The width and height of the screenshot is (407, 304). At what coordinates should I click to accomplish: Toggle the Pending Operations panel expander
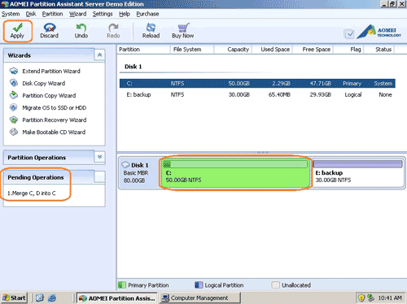pos(99,177)
